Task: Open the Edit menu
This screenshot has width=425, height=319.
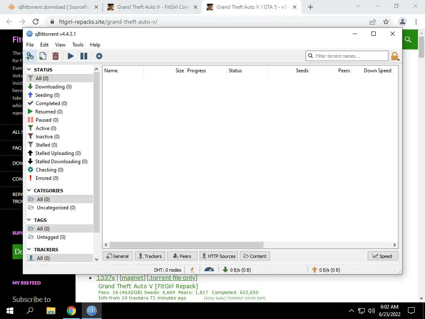Action: click(44, 45)
